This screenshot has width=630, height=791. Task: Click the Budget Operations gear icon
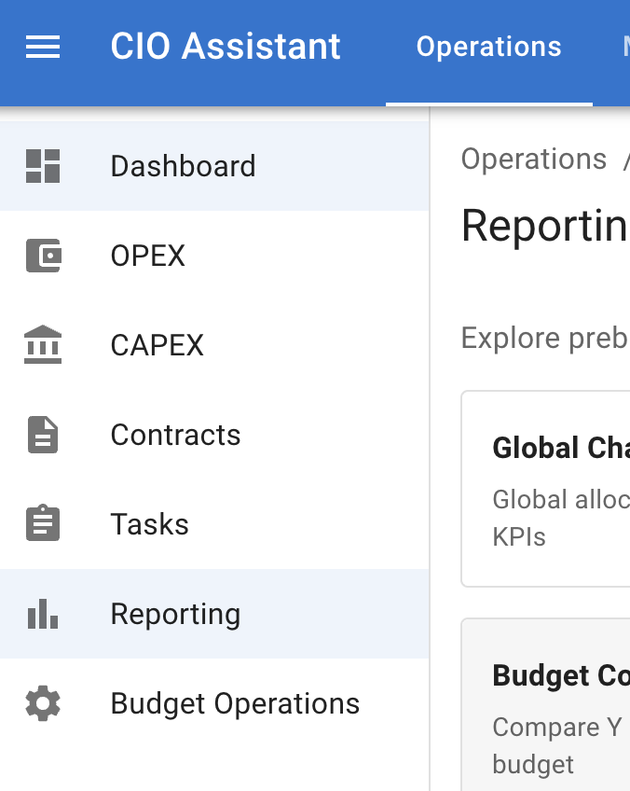[43, 703]
